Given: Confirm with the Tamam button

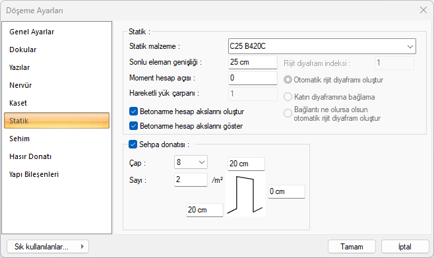Looking at the screenshot, I should pos(352,246).
